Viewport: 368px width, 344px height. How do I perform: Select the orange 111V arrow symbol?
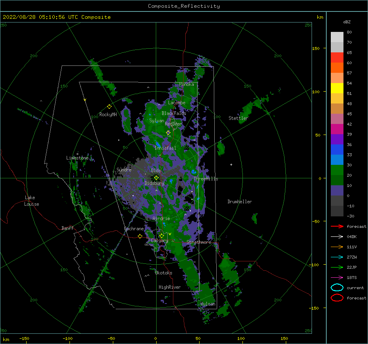[337, 247]
